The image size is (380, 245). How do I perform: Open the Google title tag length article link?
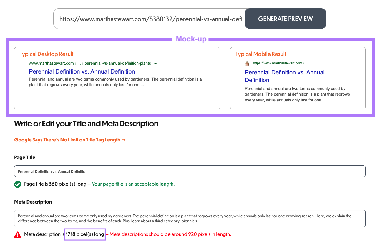click(x=67, y=140)
